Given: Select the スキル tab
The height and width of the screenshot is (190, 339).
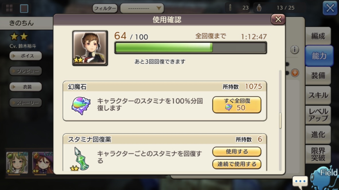Looking at the screenshot, I should click(318, 95).
